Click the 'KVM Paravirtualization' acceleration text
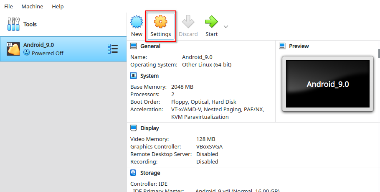The width and height of the screenshot is (380, 192). (200, 117)
